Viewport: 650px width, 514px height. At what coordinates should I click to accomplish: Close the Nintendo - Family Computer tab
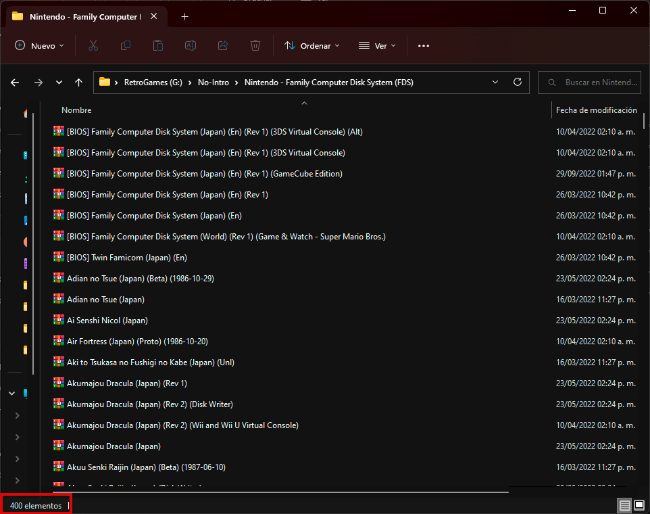pos(154,16)
